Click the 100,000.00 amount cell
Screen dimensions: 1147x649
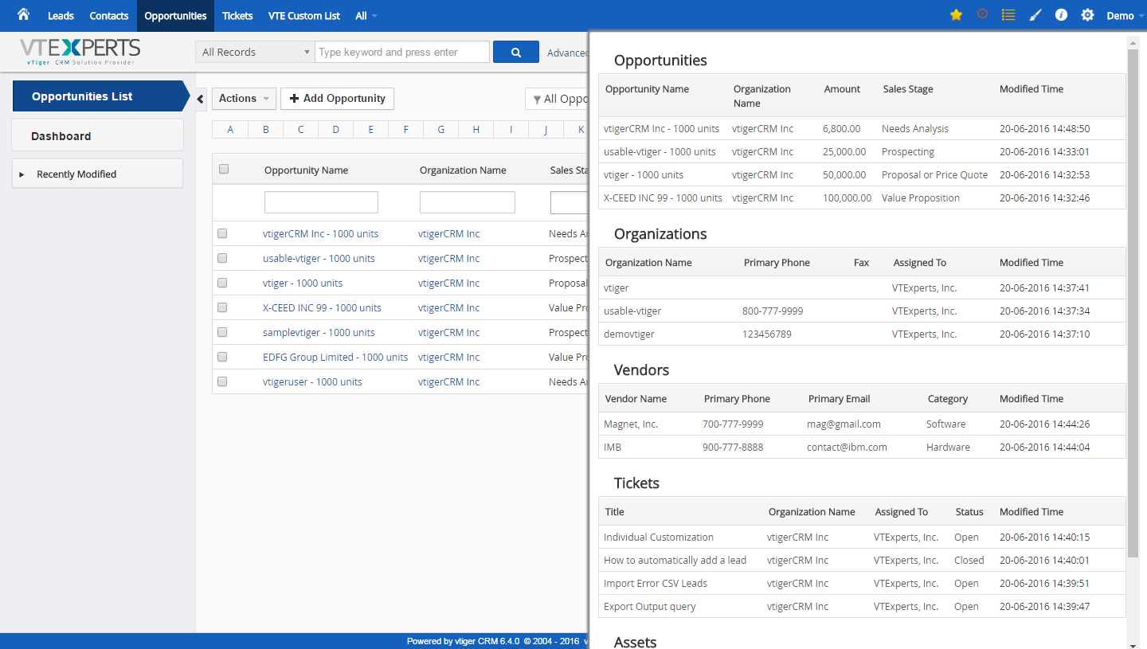[x=847, y=197]
